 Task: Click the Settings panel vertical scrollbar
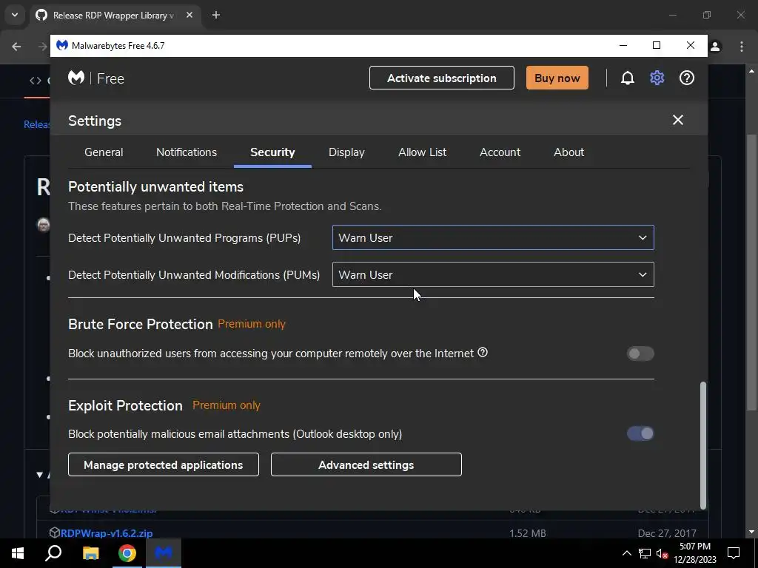[x=703, y=444]
